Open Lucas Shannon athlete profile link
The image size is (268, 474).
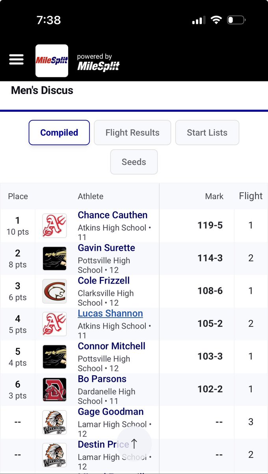click(x=110, y=313)
